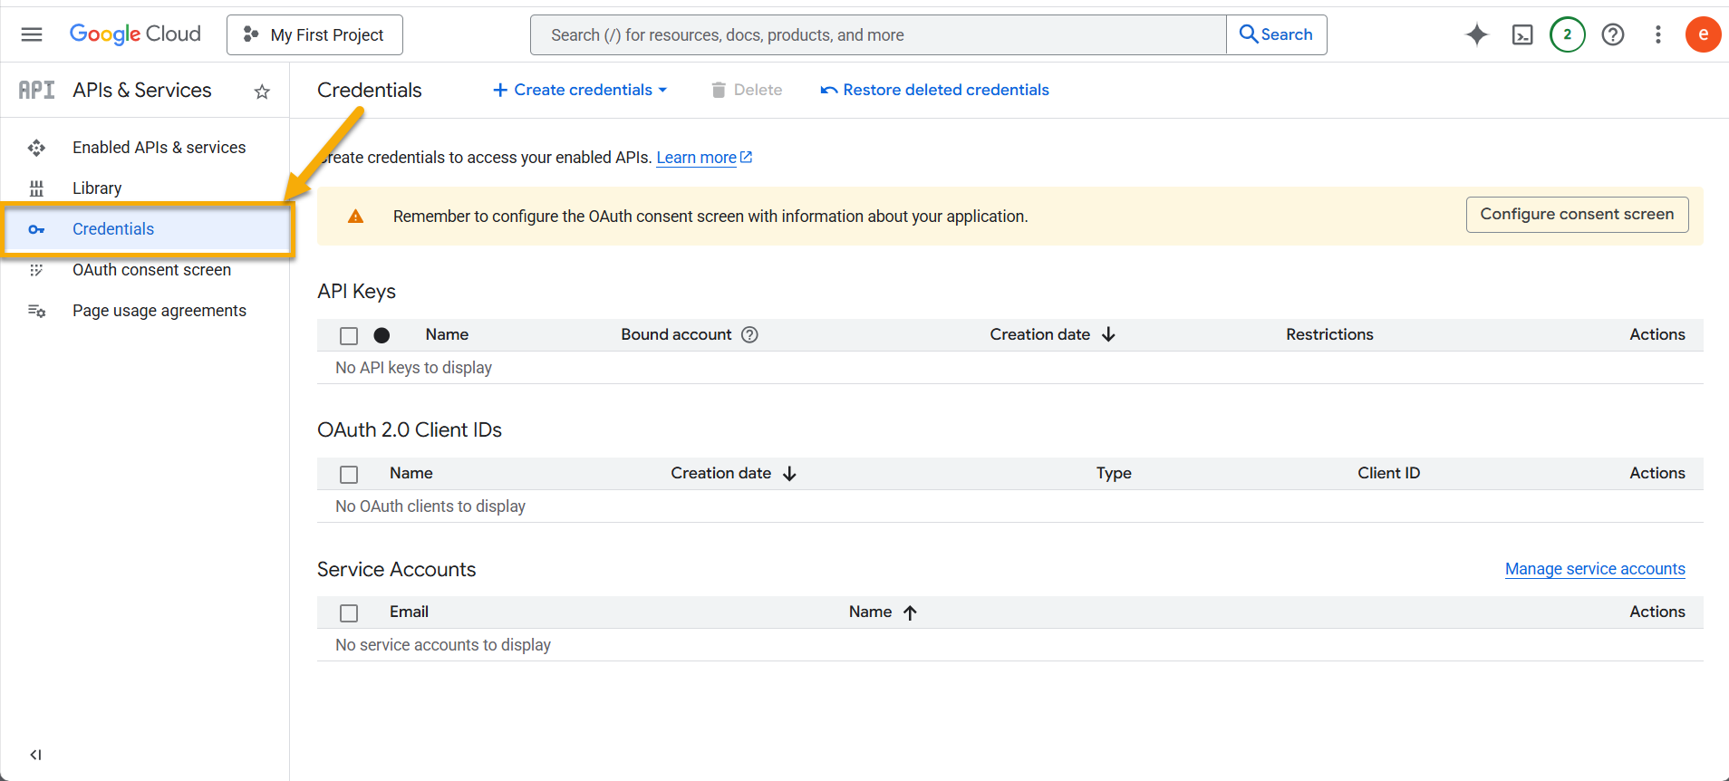Viewport: 1729px width, 781px height.
Task: Pin APIs & Services with star icon
Action: click(262, 91)
